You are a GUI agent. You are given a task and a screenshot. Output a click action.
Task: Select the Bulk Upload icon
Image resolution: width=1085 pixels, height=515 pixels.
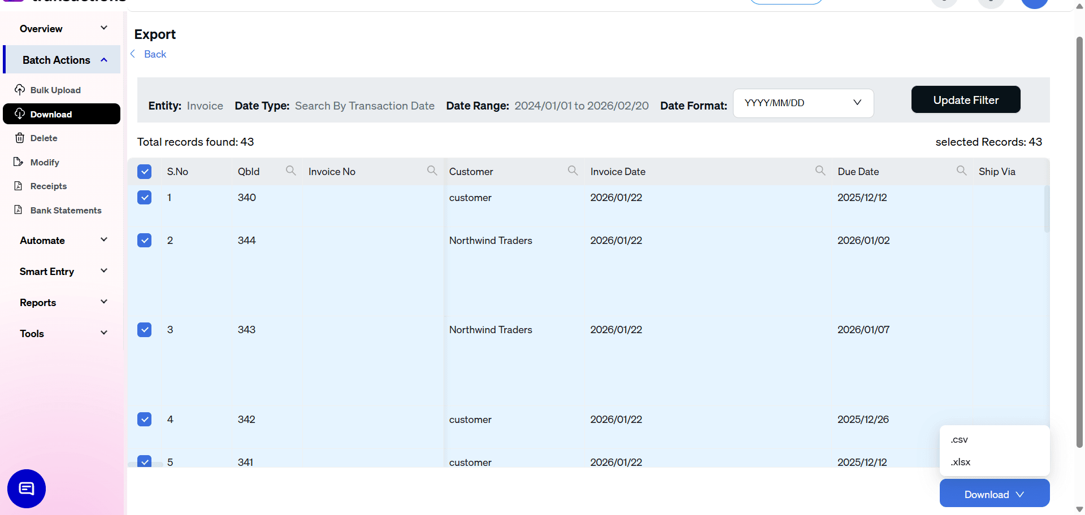[20, 90]
